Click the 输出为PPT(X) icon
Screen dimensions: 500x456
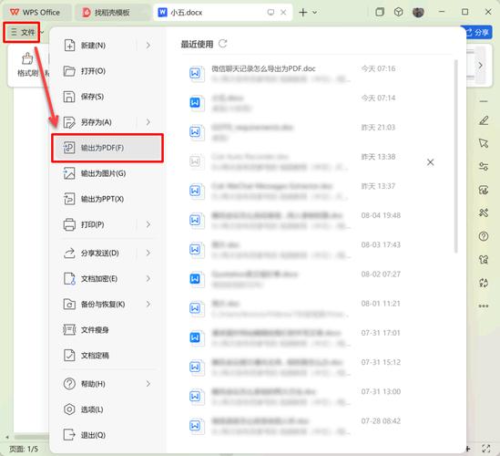click(x=69, y=199)
